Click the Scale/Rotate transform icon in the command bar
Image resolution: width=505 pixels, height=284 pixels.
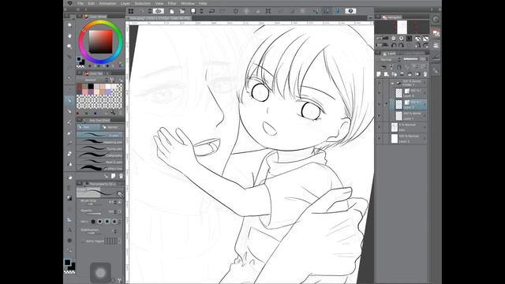click(x=268, y=11)
